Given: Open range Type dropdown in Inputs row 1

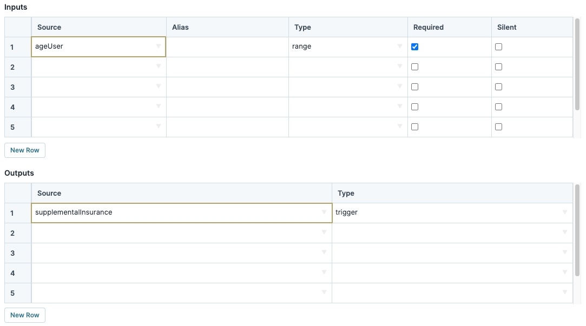Looking at the screenshot, I should 400,46.
